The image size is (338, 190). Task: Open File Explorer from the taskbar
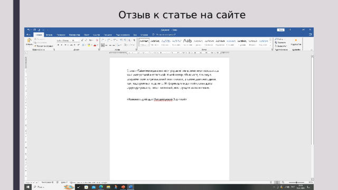pos(108,187)
